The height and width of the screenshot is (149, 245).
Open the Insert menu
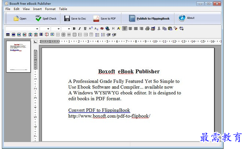37,9
